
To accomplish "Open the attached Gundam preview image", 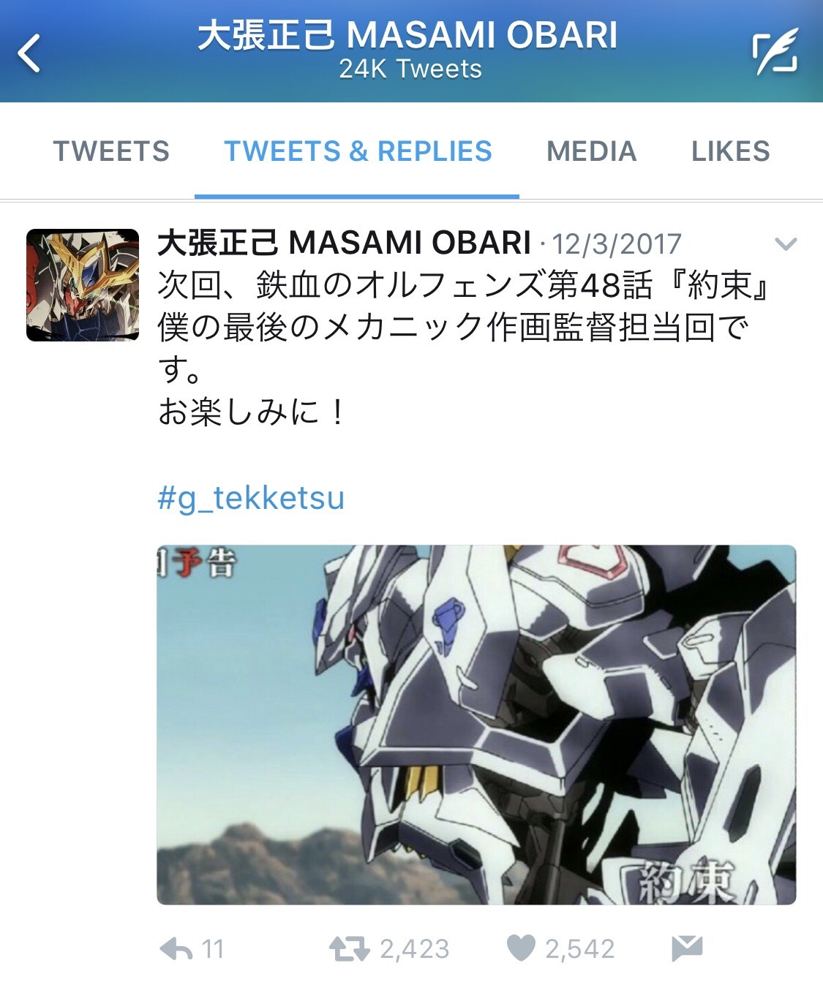I will (x=476, y=725).
